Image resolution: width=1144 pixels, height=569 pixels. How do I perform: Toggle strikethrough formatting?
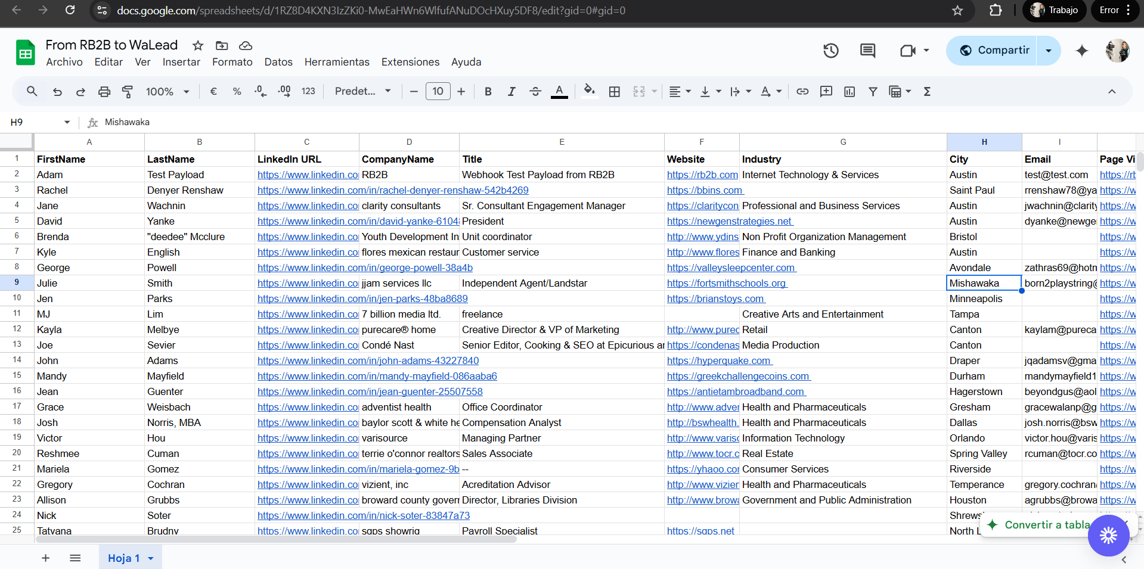click(x=535, y=91)
